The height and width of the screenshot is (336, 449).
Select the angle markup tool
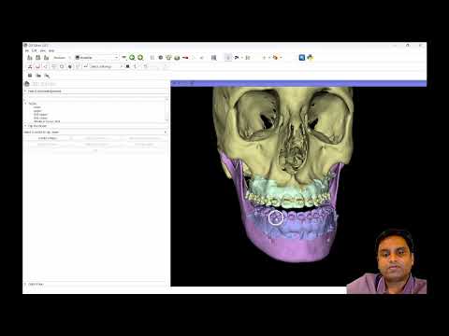(46, 66)
